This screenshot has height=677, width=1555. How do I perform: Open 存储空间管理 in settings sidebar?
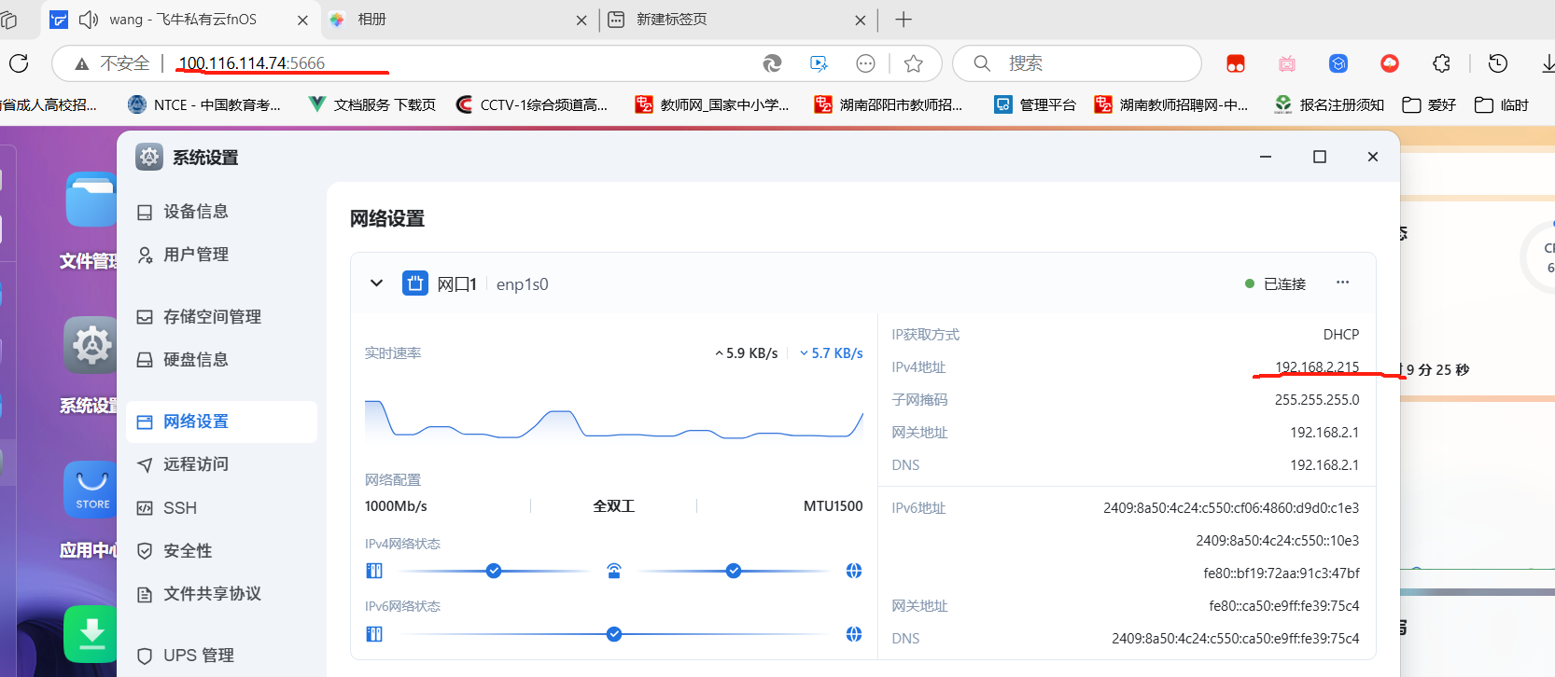point(221,317)
